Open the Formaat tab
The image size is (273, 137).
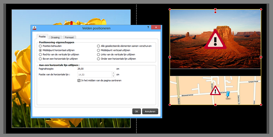69,37
